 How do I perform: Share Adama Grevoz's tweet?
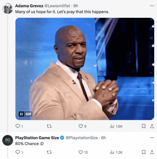152,126
